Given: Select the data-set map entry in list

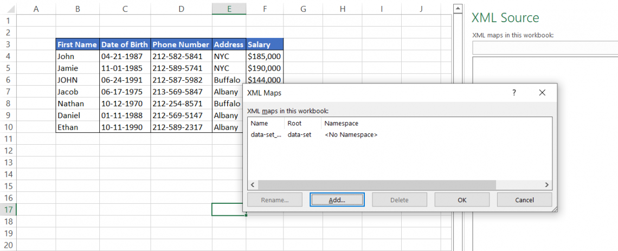Looking at the screenshot, I should point(266,134).
